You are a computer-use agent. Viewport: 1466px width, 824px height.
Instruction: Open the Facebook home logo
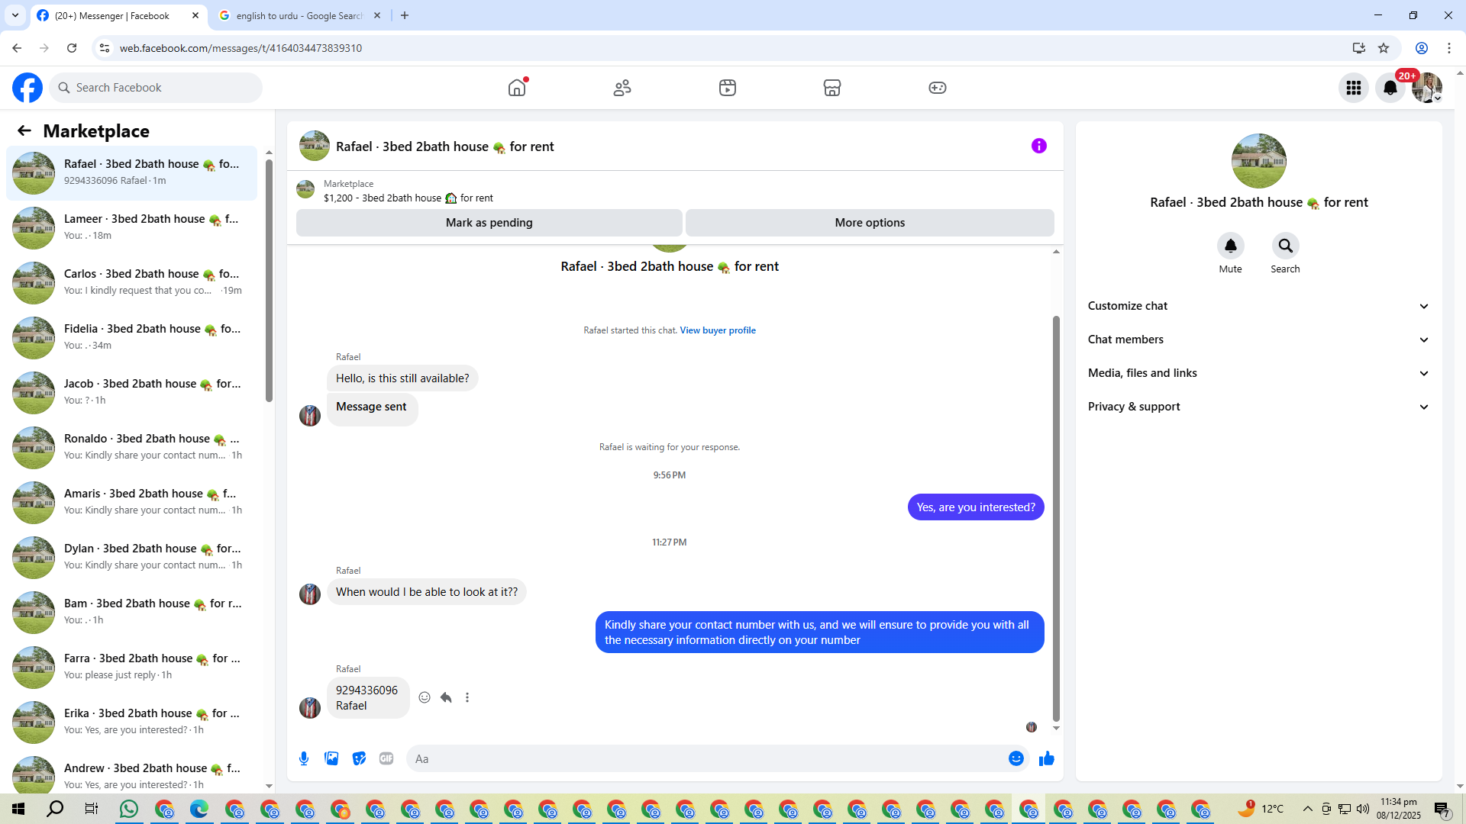[x=27, y=88]
